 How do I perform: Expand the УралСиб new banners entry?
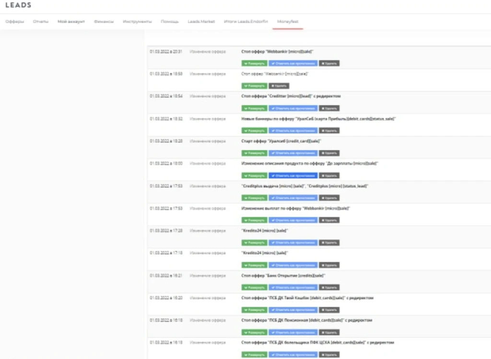point(254,130)
